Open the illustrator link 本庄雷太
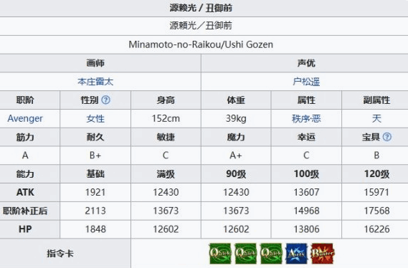The image size is (408, 268). [95, 82]
